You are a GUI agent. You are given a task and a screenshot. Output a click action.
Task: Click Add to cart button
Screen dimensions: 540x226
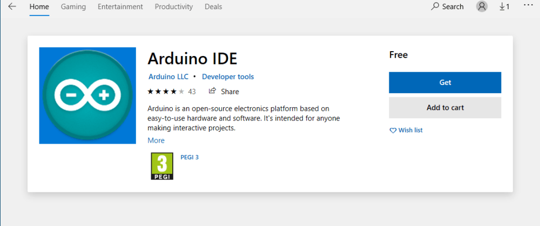click(445, 108)
